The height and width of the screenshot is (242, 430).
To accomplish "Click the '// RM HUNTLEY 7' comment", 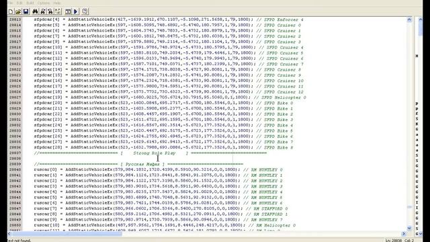I will click(263, 220).
